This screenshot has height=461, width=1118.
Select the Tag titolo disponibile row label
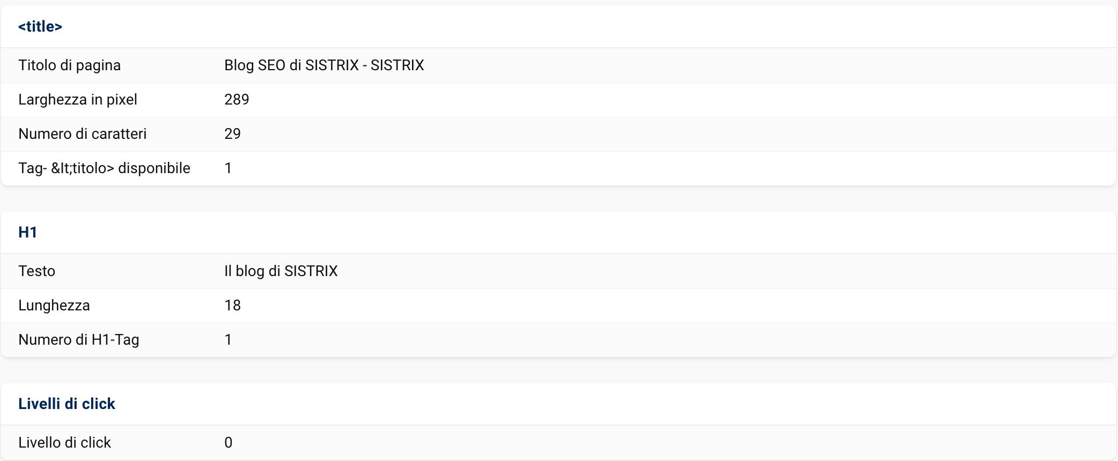click(104, 168)
